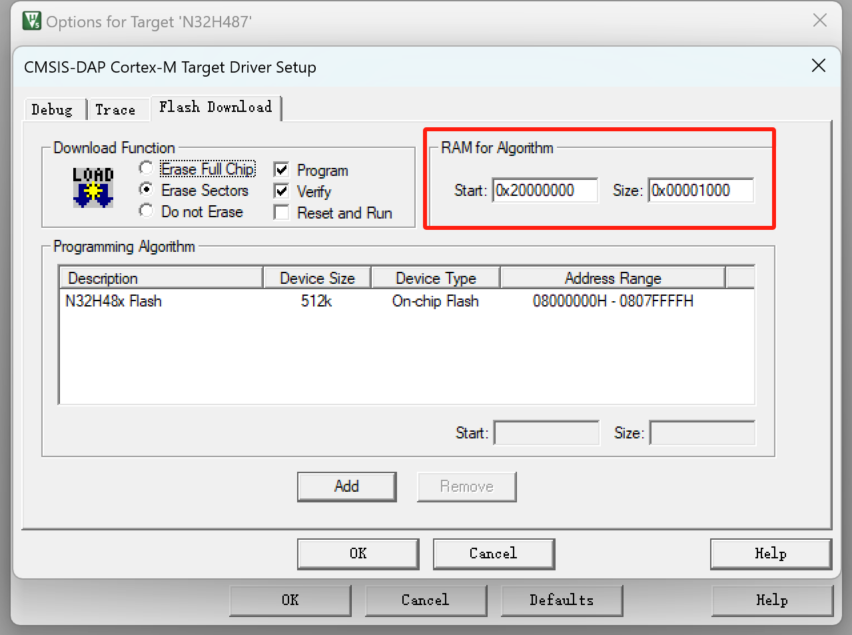The image size is (852, 635).
Task: Confirm Target Driver Setup with OK
Action: pos(358,554)
